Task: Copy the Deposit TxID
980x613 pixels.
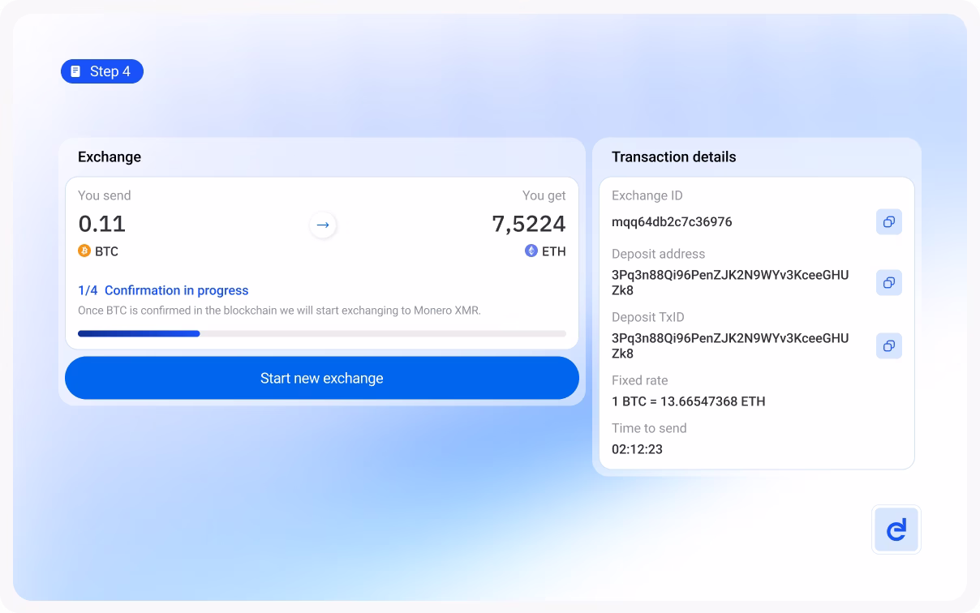Action: (x=889, y=346)
